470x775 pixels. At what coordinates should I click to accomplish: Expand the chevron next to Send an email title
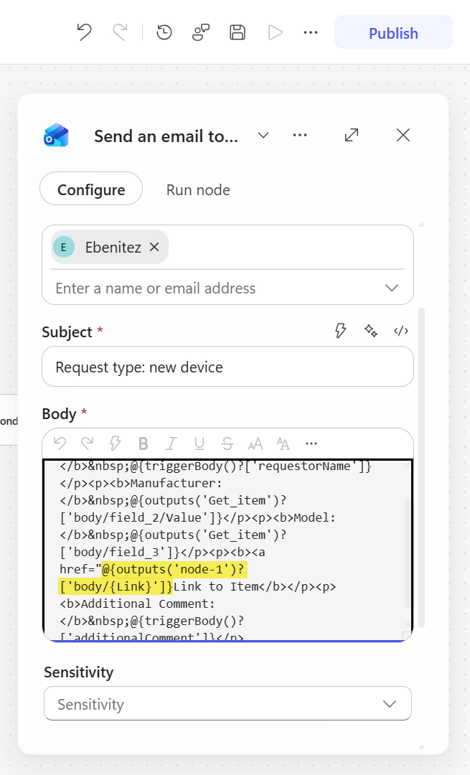pos(263,135)
